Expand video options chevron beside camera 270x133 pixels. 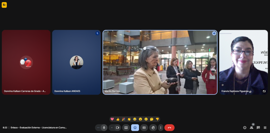[112, 128]
